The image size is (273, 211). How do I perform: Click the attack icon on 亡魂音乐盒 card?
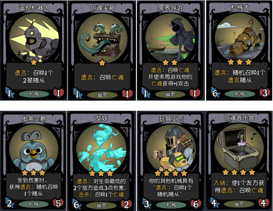click(215, 203)
